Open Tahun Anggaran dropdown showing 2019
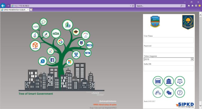The height and width of the screenshot is (109, 202). coord(169,59)
